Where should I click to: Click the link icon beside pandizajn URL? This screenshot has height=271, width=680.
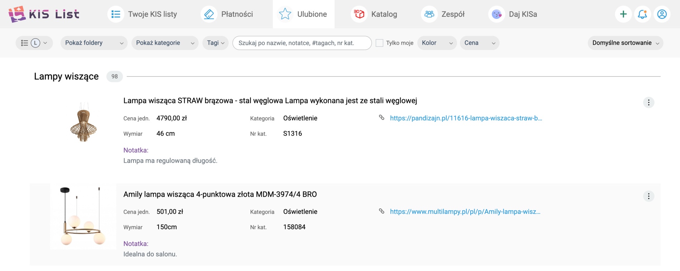pyautogui.click(x=382, y=118)
